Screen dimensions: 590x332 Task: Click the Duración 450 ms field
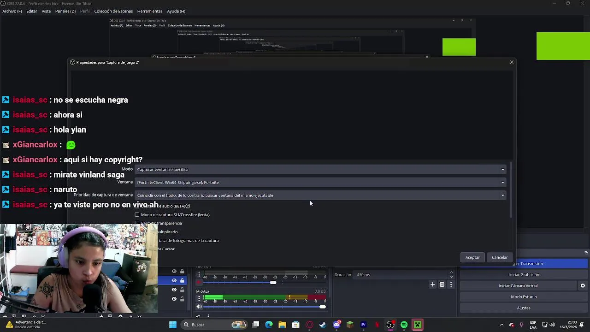[x=401, y=275]
